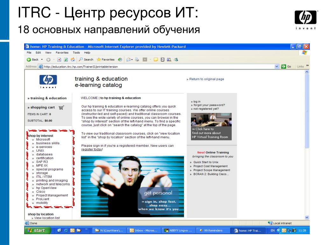Click the not registered yet link
This screenshot has height=245, width=326.
click(206, 109)
